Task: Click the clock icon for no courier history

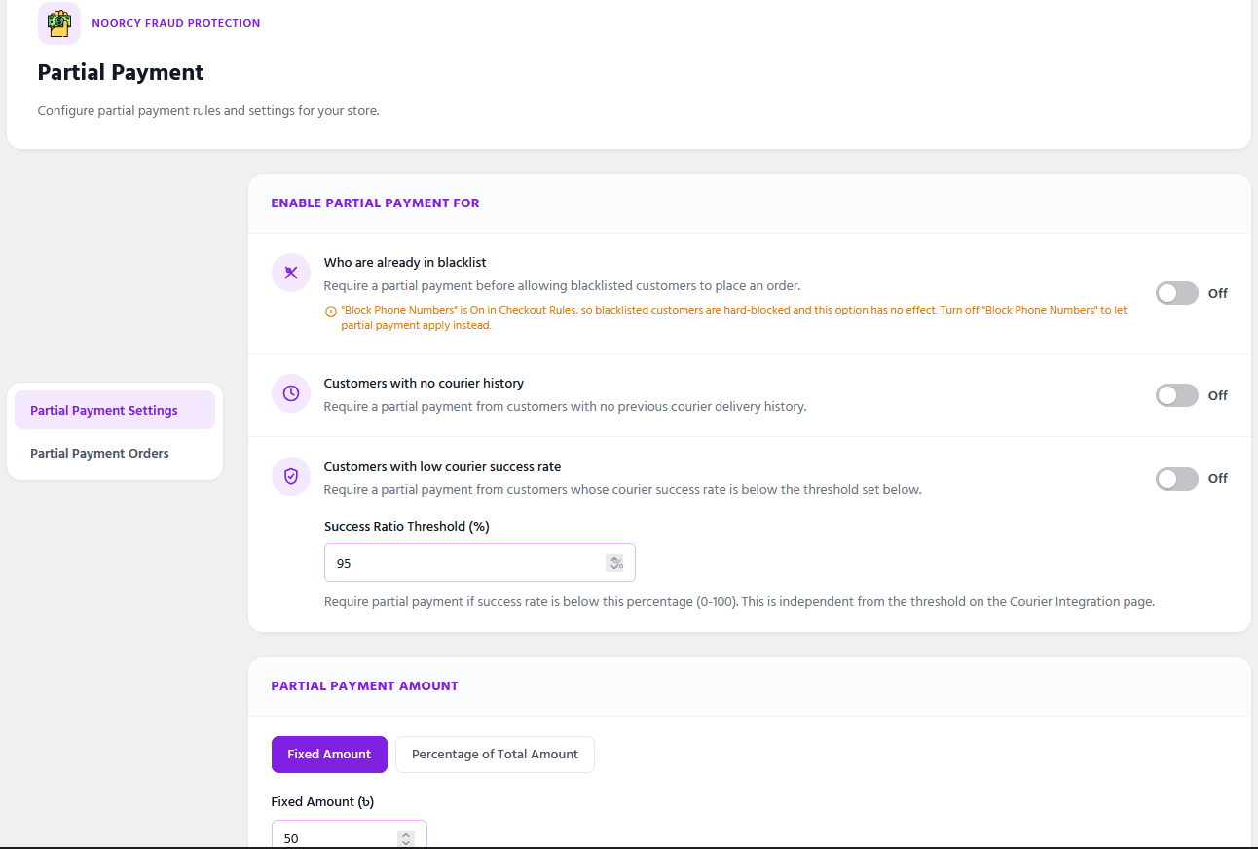Action: [291, 393]
